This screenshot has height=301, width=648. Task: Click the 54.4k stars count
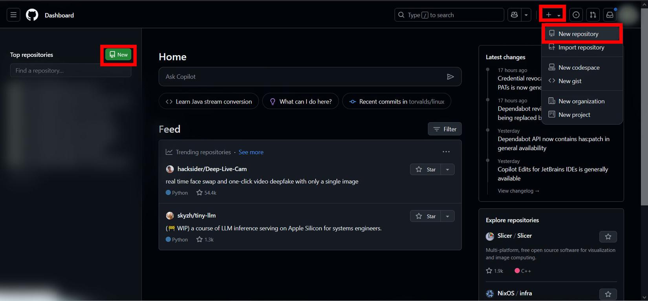207,193
